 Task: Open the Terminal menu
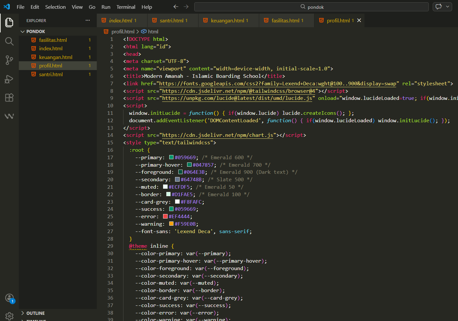pos(126,7)
